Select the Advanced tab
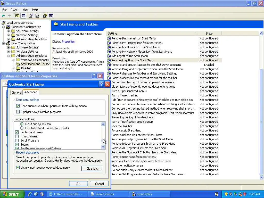264x198 pixels. tap(31, 92)
